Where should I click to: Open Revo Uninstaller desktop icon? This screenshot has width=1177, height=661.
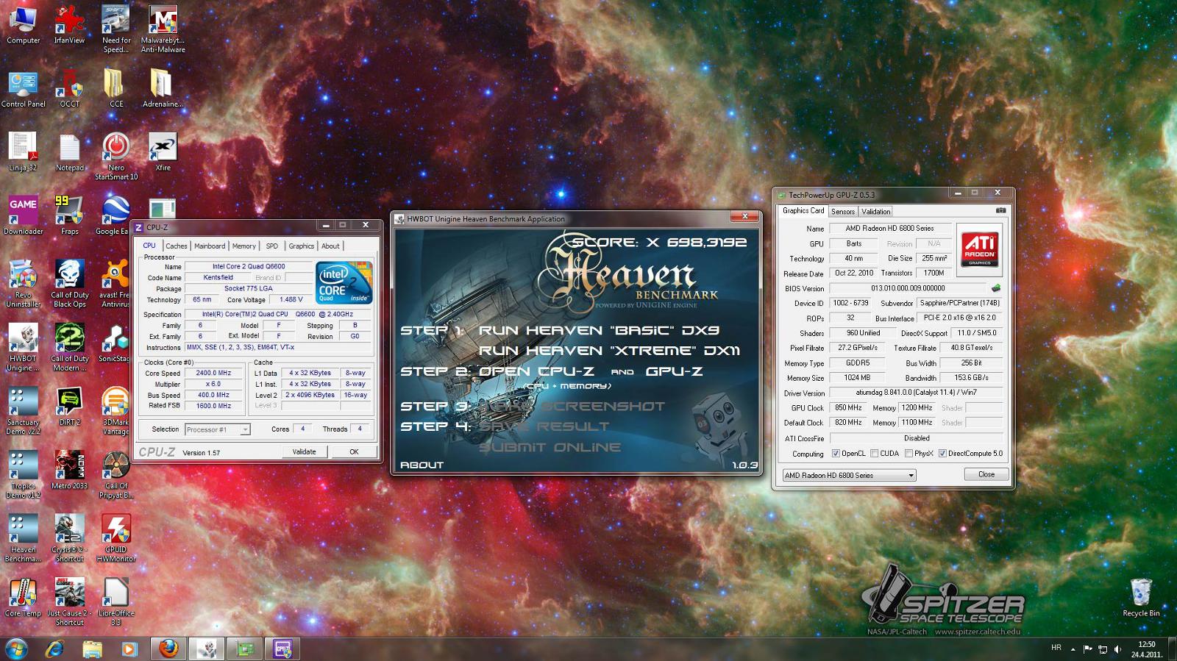click(23, 283)
